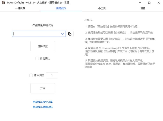Select the 自动战斗 tab
The height and width of the screenshot is (121, 163).
tap(61, 8)
